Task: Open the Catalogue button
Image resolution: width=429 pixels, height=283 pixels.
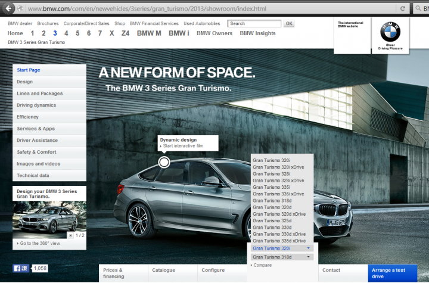Action: pyautogui.click(x=173, y=273)
